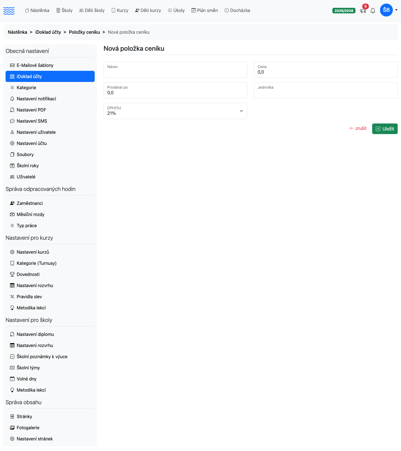Click the 2025/2026 school year badge
The image size is (401, 451).
point(344,11)
